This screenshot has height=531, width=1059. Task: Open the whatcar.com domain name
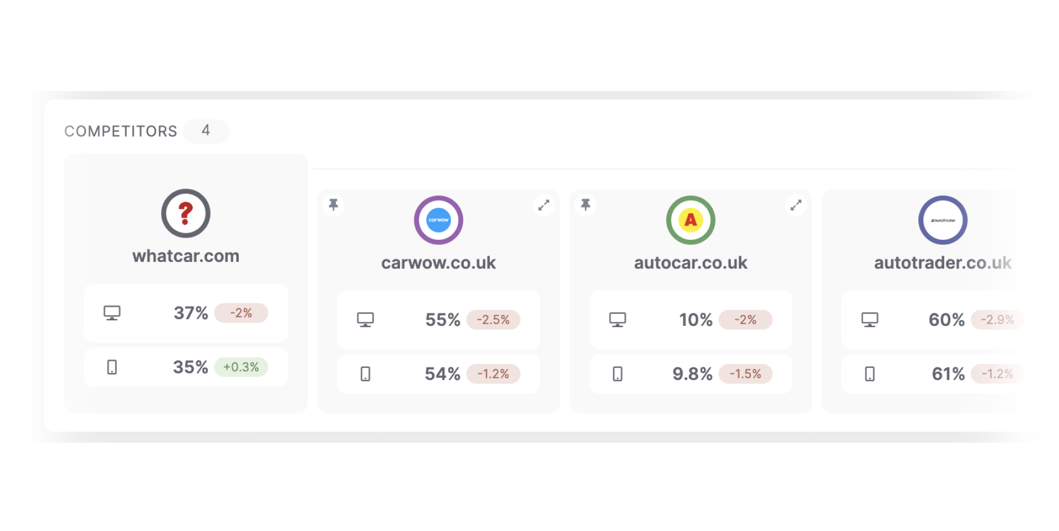[186, 256]
